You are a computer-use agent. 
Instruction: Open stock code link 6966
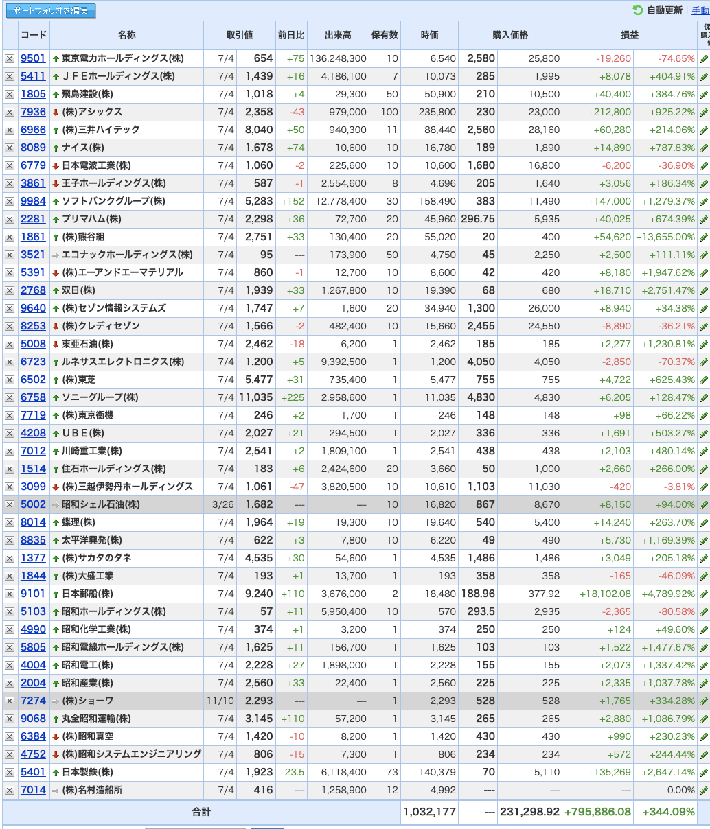pos(33,130)
